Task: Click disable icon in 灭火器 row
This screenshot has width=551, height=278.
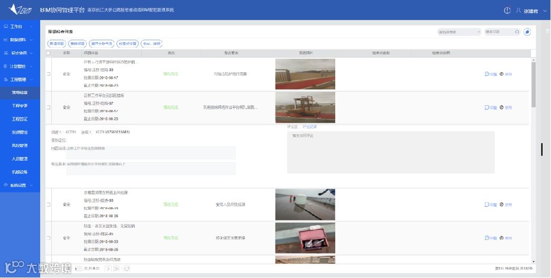Action: pyautogui.click(x=501, y=238)
